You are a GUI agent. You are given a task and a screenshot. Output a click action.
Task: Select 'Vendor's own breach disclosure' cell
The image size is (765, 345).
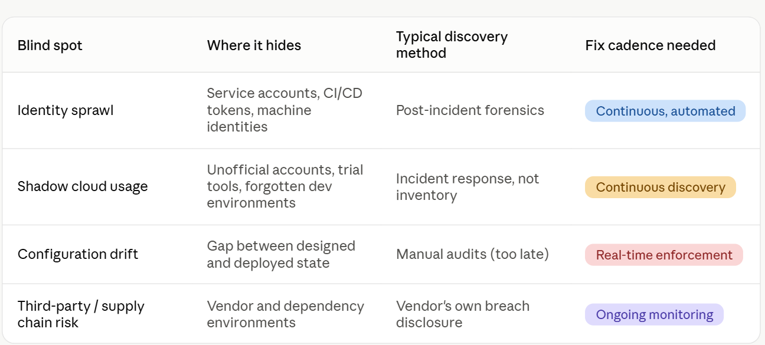click(x=463, y=314)
